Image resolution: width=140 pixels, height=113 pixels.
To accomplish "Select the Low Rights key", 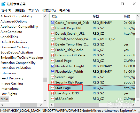I will [9, 94].
